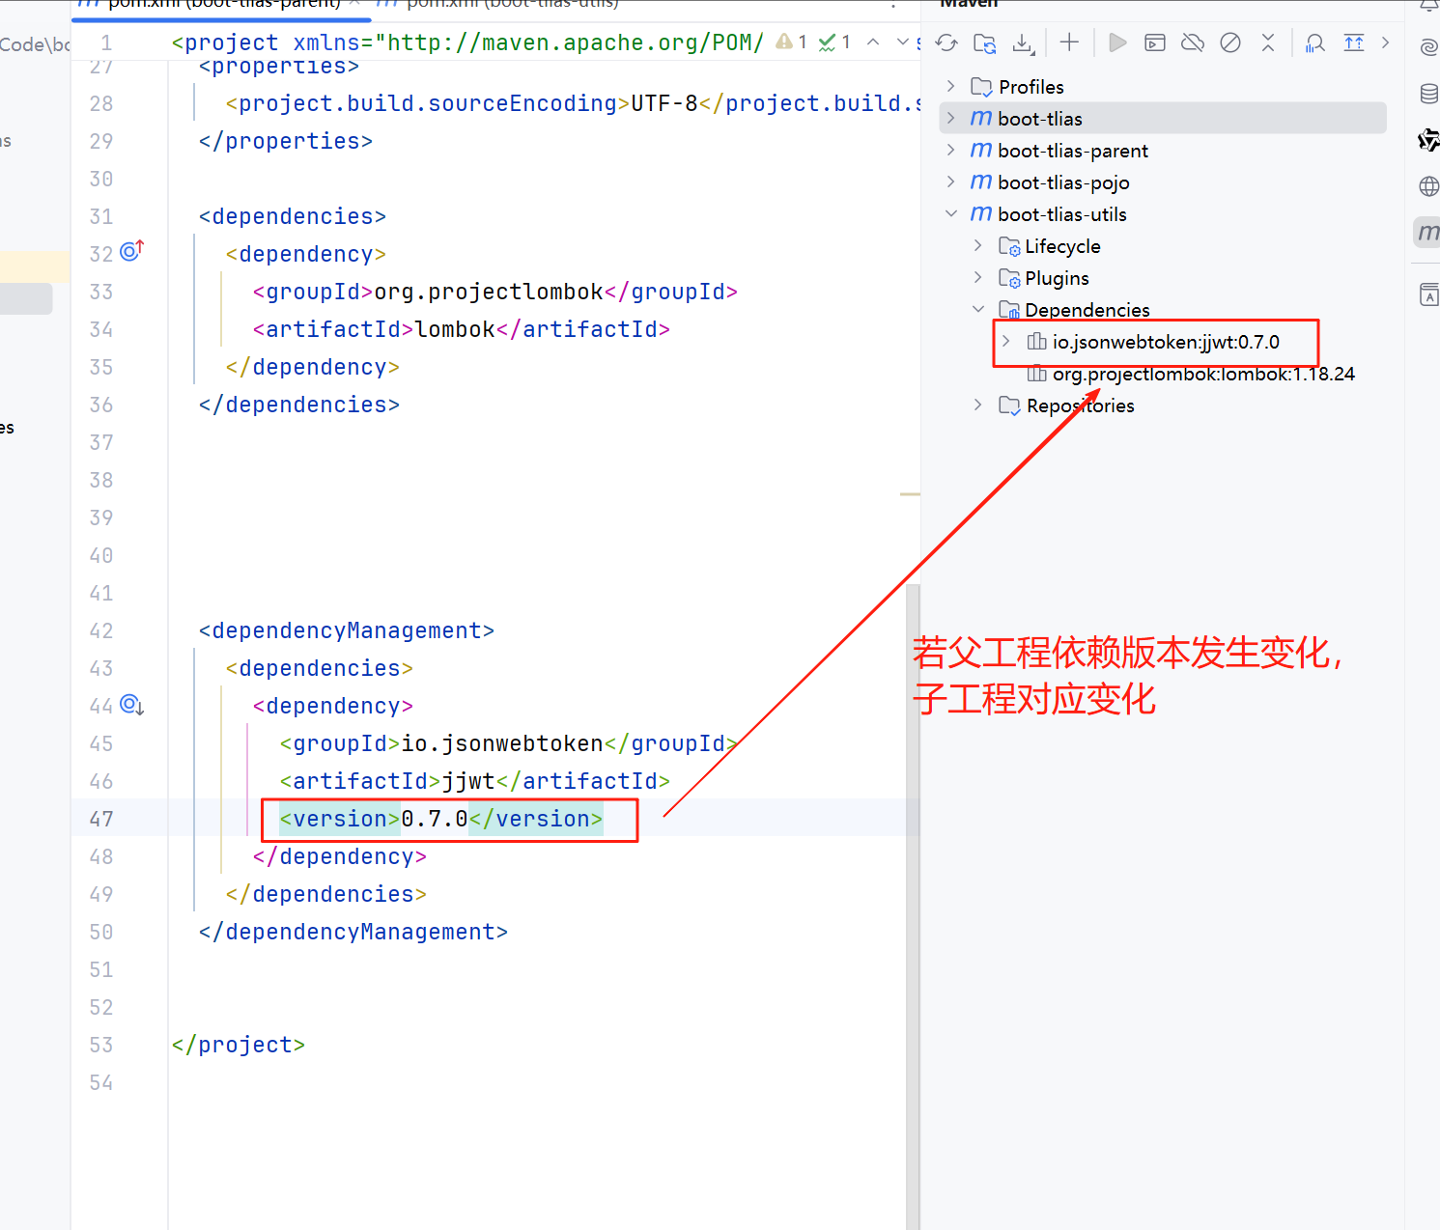Click the navigate-up arrows toolbar icon
Viewport: 1440px width, 1230px height.
pos(1354,42)
